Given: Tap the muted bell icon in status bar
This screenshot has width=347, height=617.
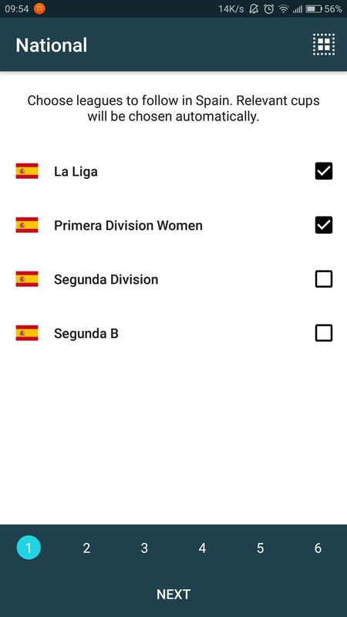Looking at the screenshot, I should click(x=254, y=8).
